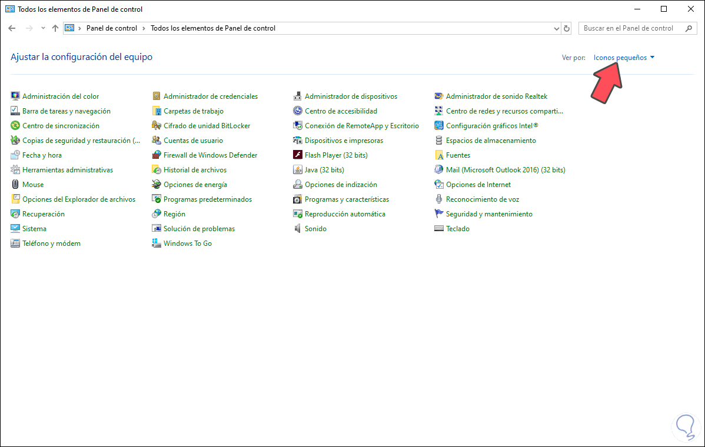Viewport: 705px width, 447px height.
Task: Open Solución de problemas link
Action: point(199,229)
